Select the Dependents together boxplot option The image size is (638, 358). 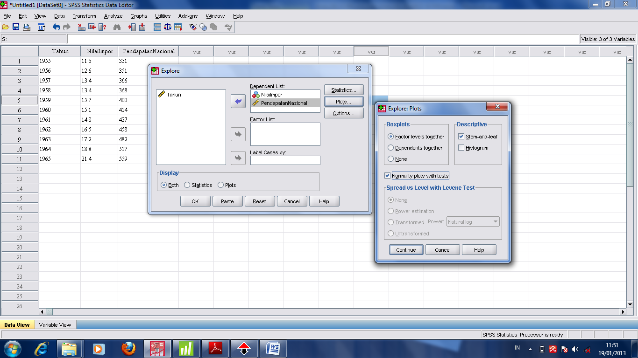(x=415, y=148)
